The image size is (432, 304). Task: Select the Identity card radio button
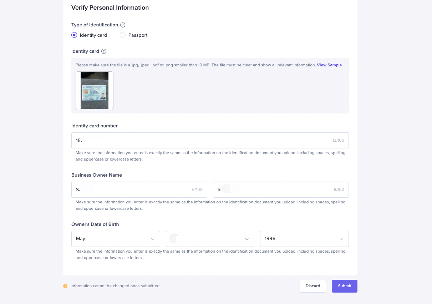pyautogui.click(x=74, y=35)
